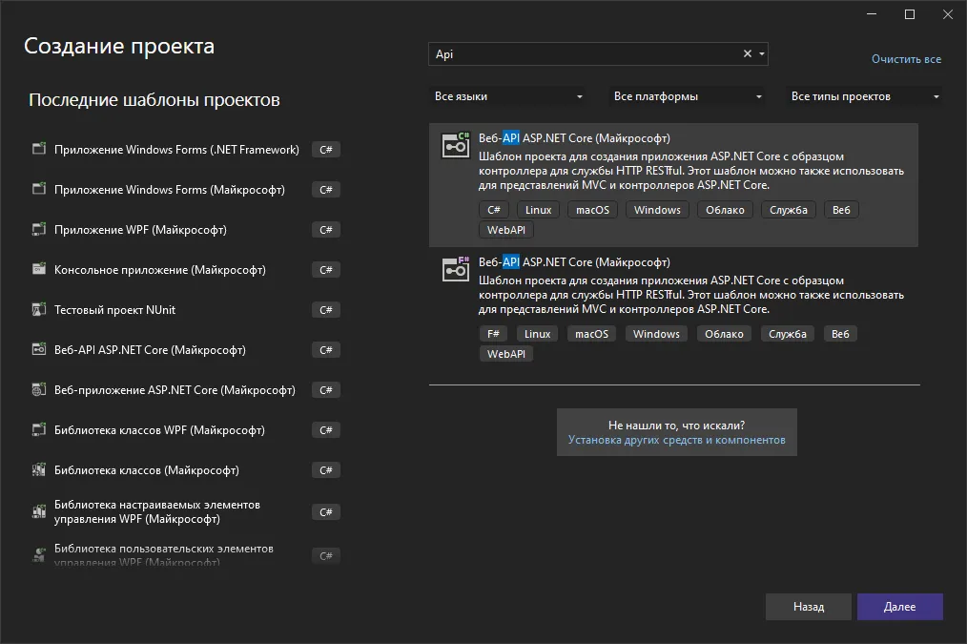Clear the search box with the X icon
The image size is (967, 644).
point(748,53)
